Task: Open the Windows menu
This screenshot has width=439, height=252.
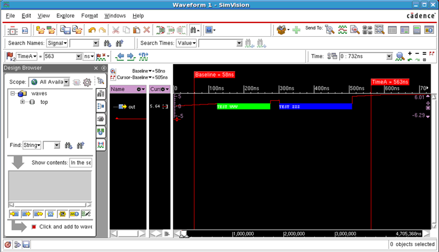Action: point(115,16)
